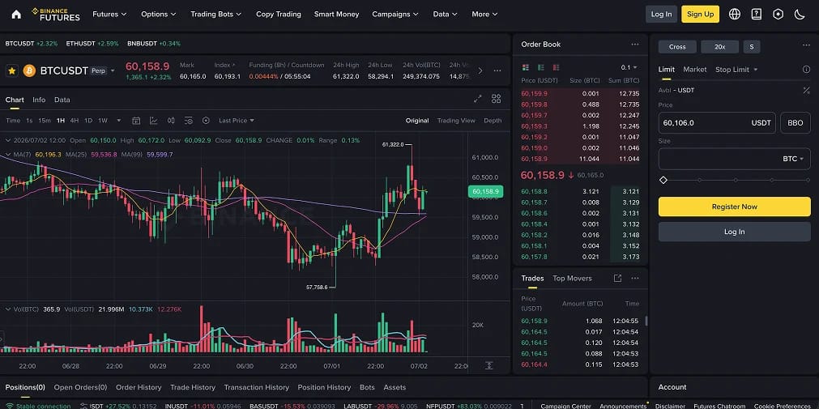The image size is (819, 409).
Task: Open the language globe icon
Action: coord(735,14)
